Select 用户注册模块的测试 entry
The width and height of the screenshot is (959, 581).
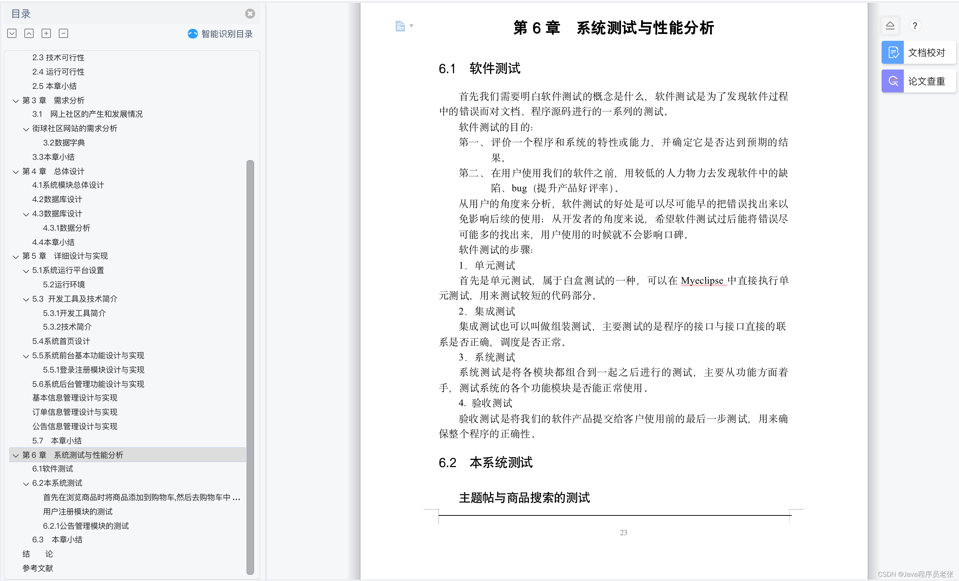(78, 512)
